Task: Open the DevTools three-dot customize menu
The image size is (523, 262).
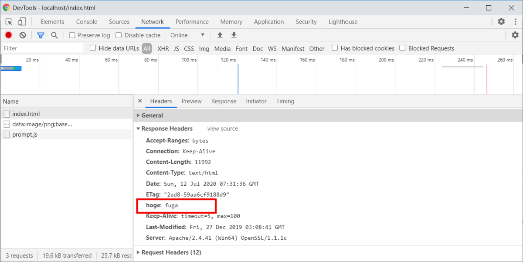Action: (x=515, y=22)
